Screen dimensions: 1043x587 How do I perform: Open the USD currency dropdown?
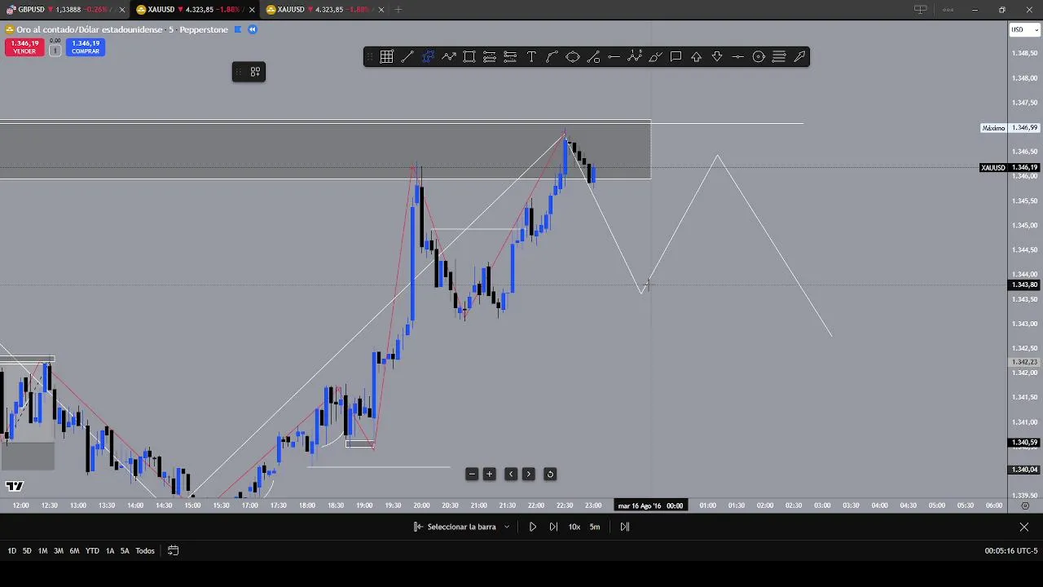click(x=1025, y=29)
